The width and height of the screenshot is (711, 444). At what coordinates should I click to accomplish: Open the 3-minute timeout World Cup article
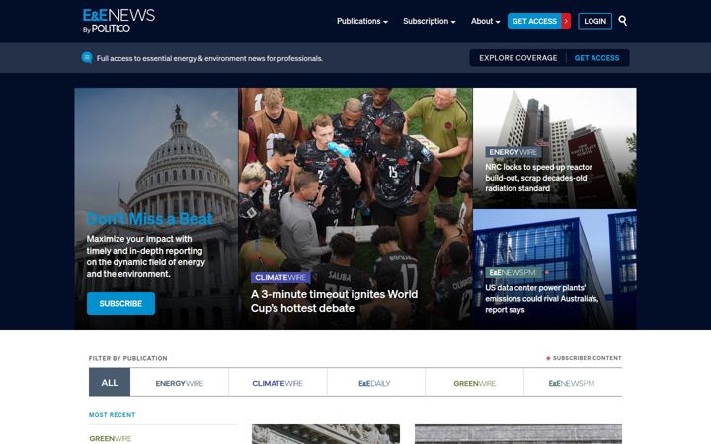click(x=334, y=301)
